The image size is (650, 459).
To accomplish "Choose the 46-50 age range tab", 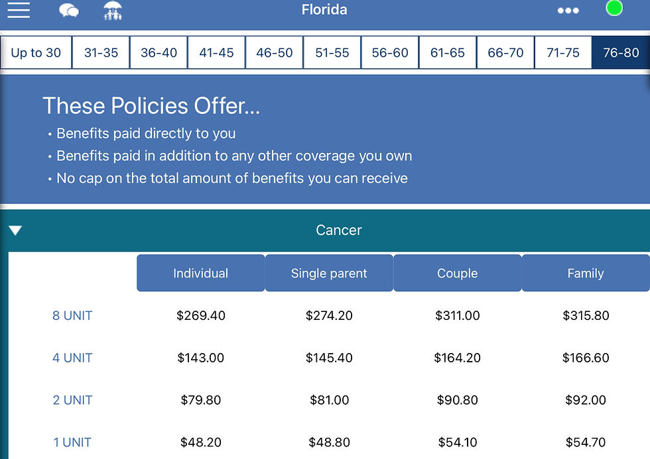I will click(x=274, y=53).
